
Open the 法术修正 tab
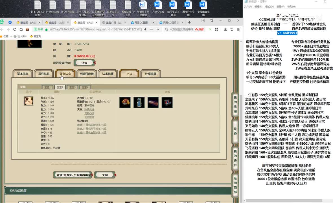[108, 74]
